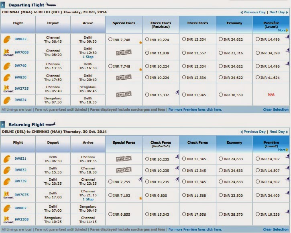Viewport: 291px width, 233px height.
Task: Click Clear Selection under departing flights
Action: tap(276, 109)
